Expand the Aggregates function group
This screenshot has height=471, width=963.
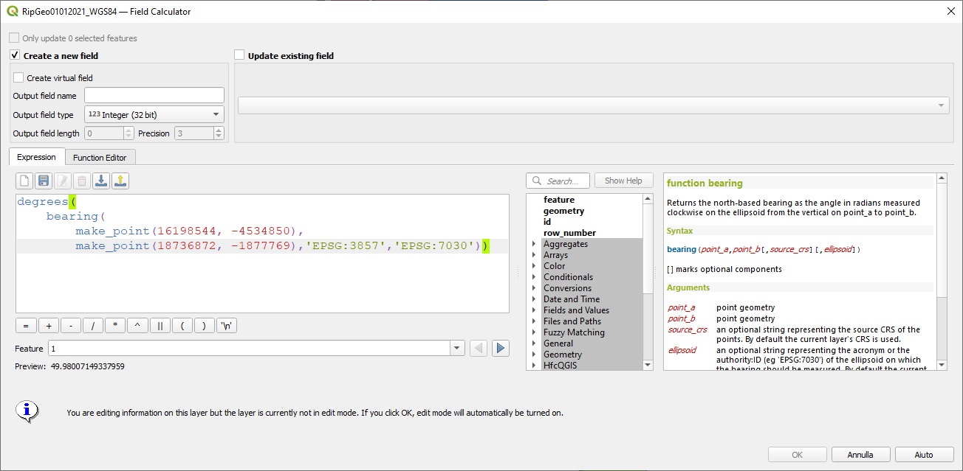(534, 244)
